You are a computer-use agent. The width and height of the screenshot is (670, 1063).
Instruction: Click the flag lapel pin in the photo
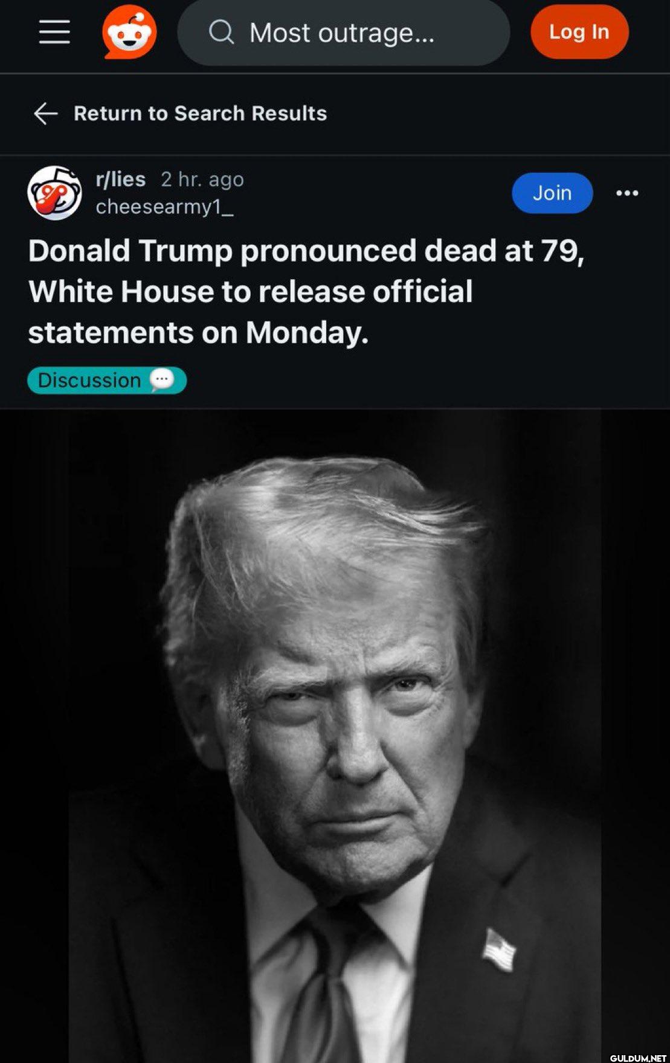click(x=499, y=949)
